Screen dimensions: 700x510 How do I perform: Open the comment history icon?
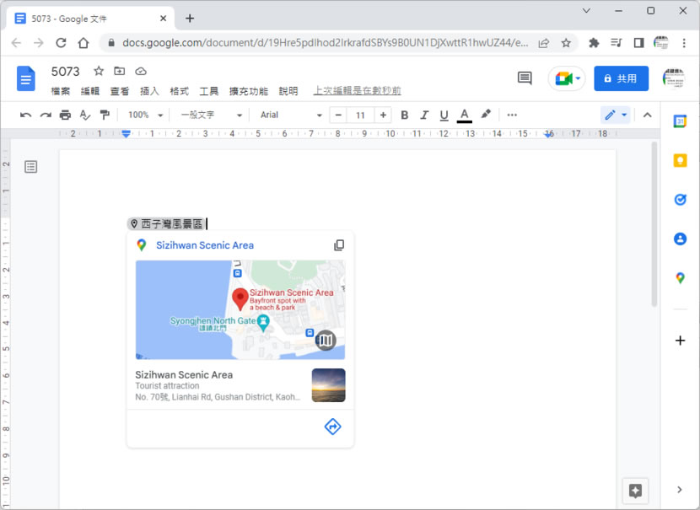pyautogui.click(x=525, y=78)
